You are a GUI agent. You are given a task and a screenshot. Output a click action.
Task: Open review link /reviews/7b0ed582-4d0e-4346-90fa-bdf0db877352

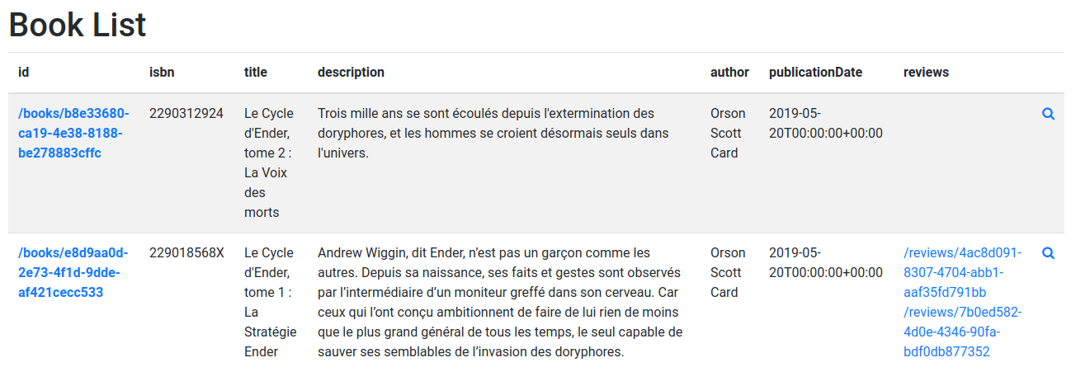963,332
